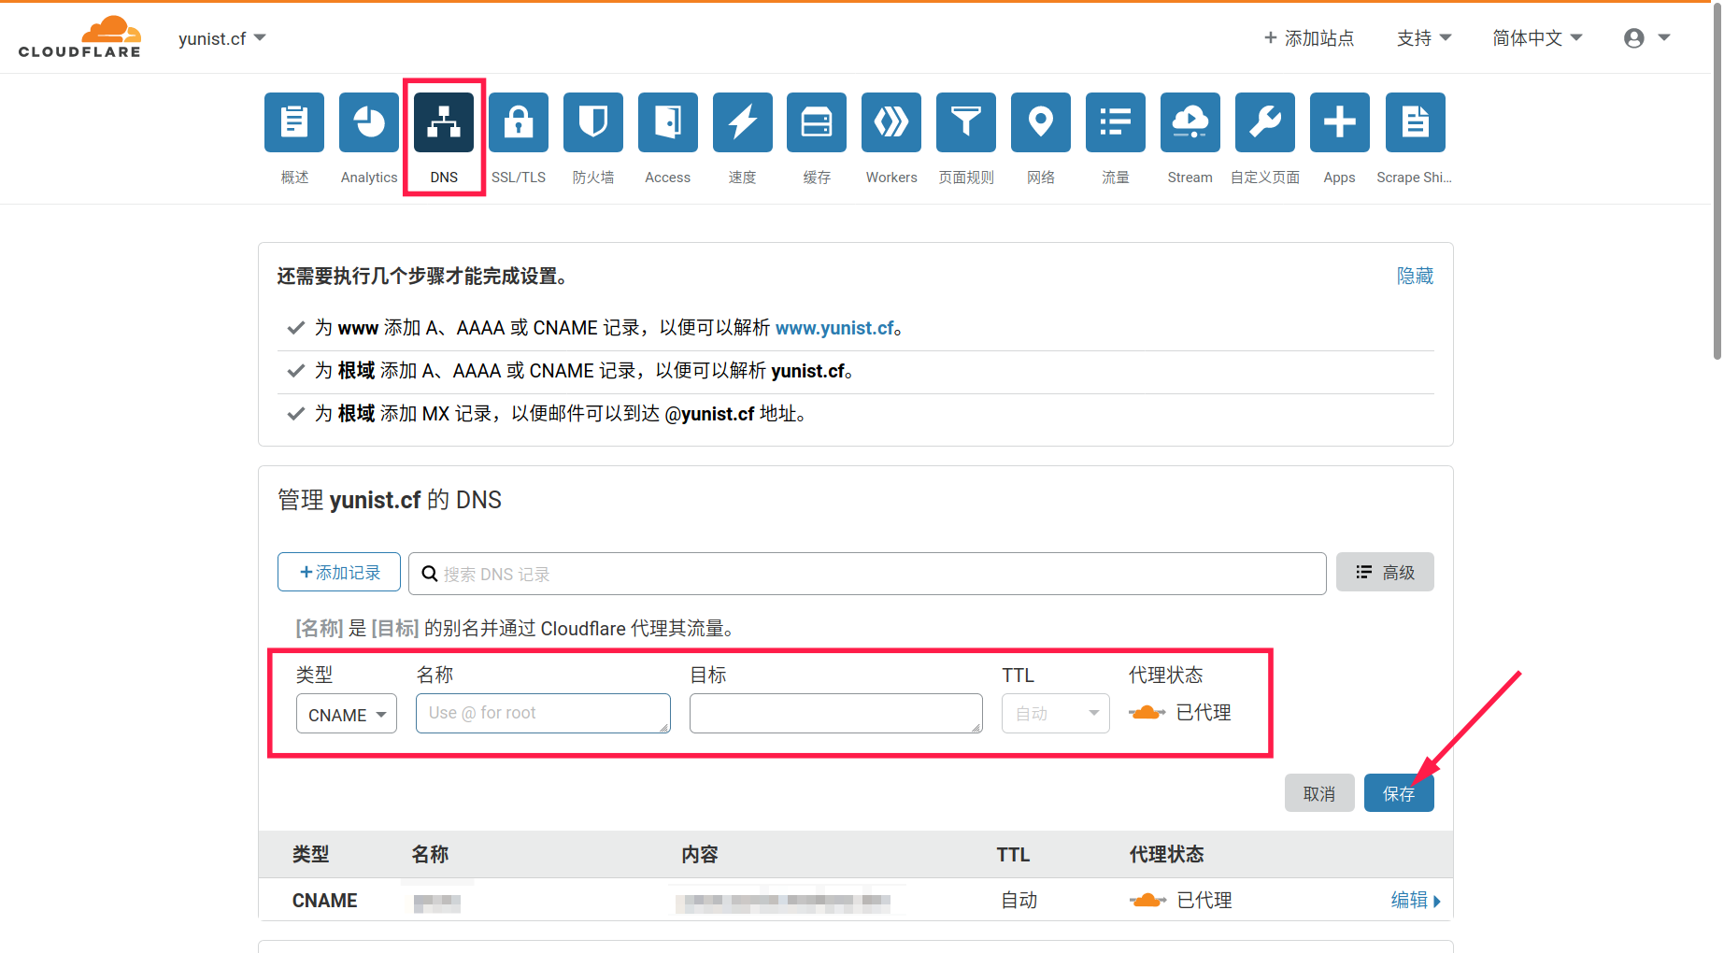Open the 自定义页面 wrench icon
The image size is (1724, 953).
click(x=1265, y=122)
